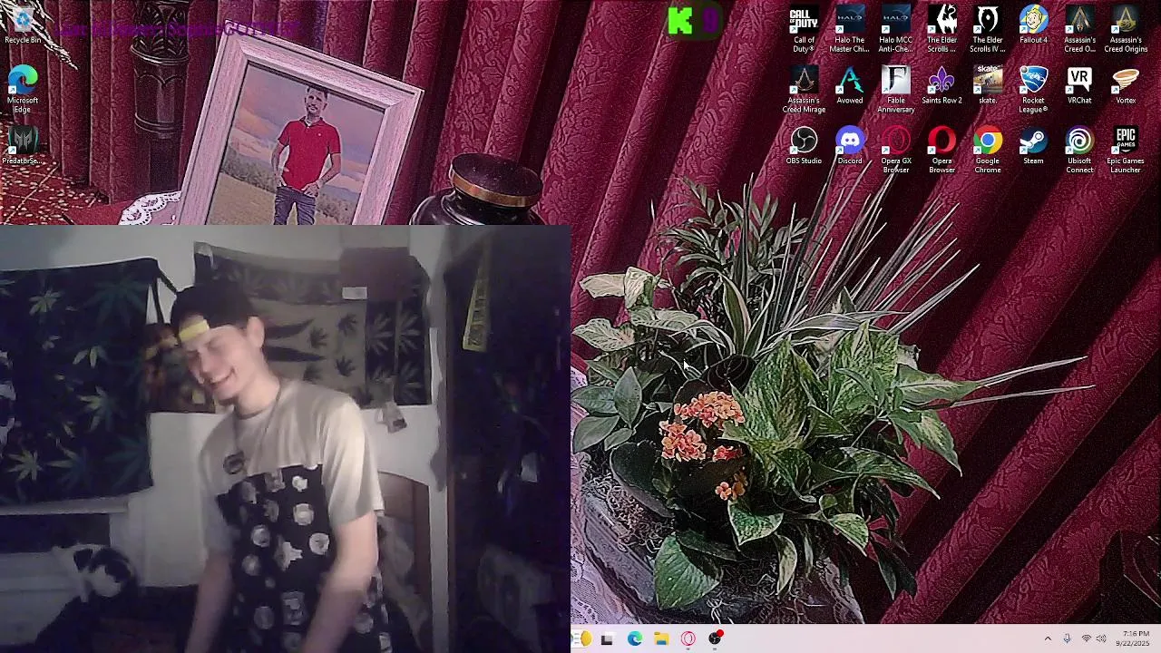Image resolution: width=1161 pixels, height=653 pixels.
Task: Click the Edge icon in the taskbar
Action: pyautogui.click(x=634, y=639)
